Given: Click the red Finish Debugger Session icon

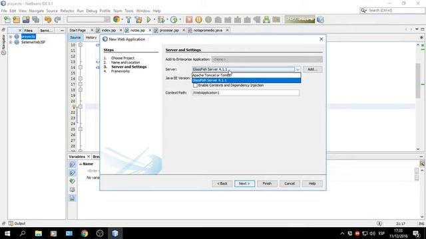Looking at the screenshot, I should point(189,19).
